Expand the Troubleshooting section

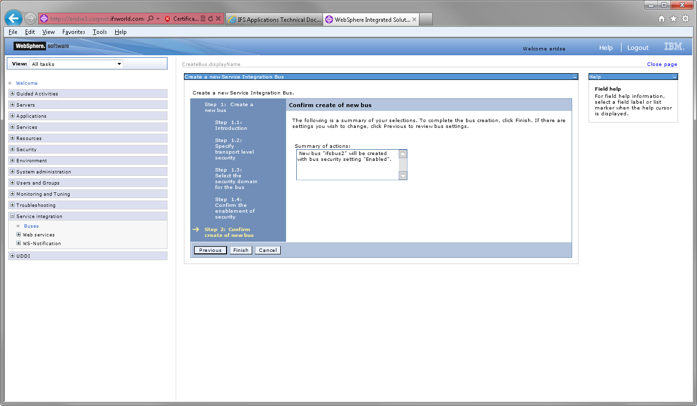(x=12, y=205)
